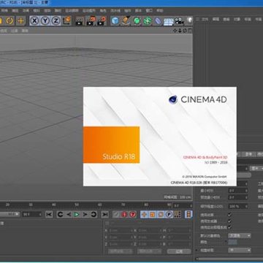263x263 pixels.
Task: Click the LOD 100 % field
Action: [x=238, y=206]
